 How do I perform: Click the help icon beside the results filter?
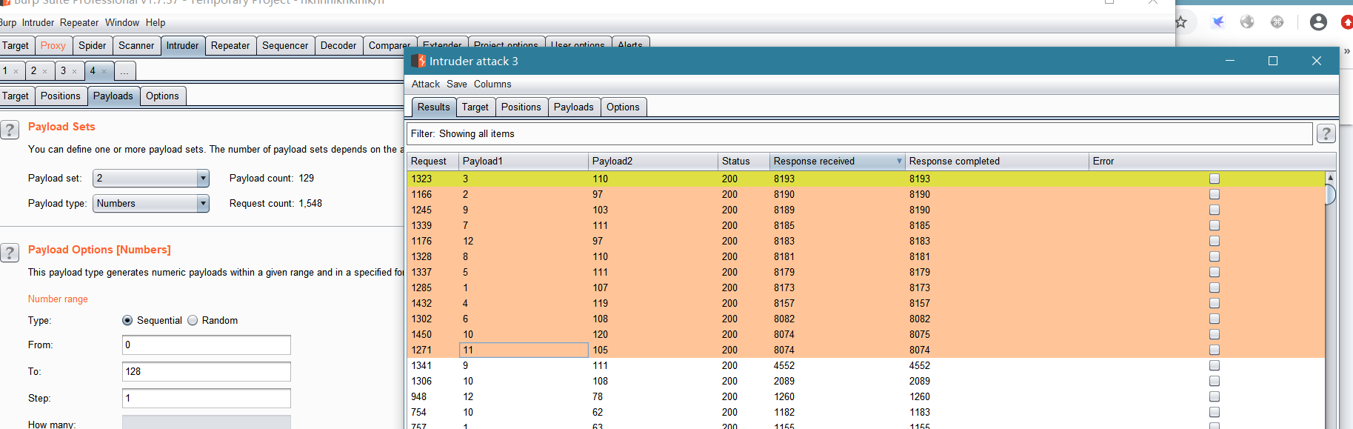tap(1326, 133)
